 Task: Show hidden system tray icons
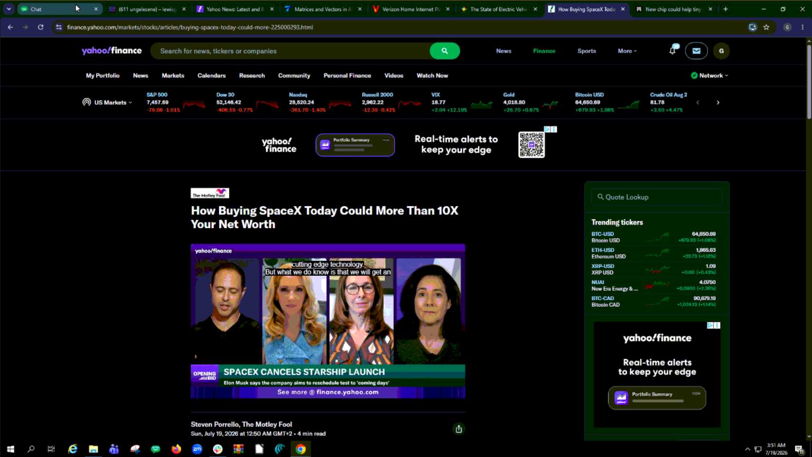[x=747, y=449]
